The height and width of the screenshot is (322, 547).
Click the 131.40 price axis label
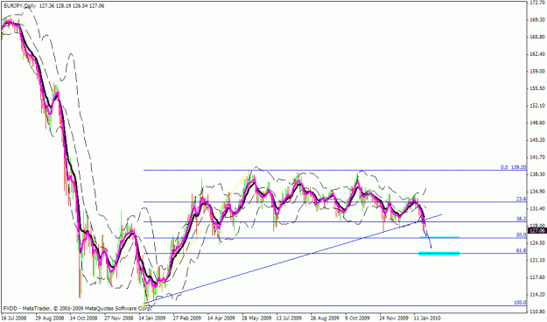click(x=537, y=208)
